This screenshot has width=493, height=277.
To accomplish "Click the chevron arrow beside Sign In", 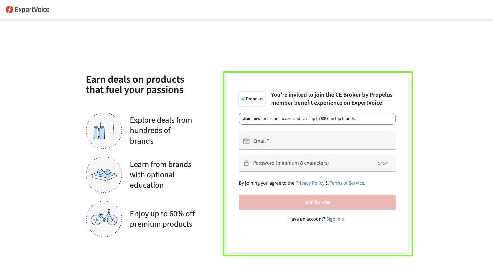I will (x=343, y=219).
